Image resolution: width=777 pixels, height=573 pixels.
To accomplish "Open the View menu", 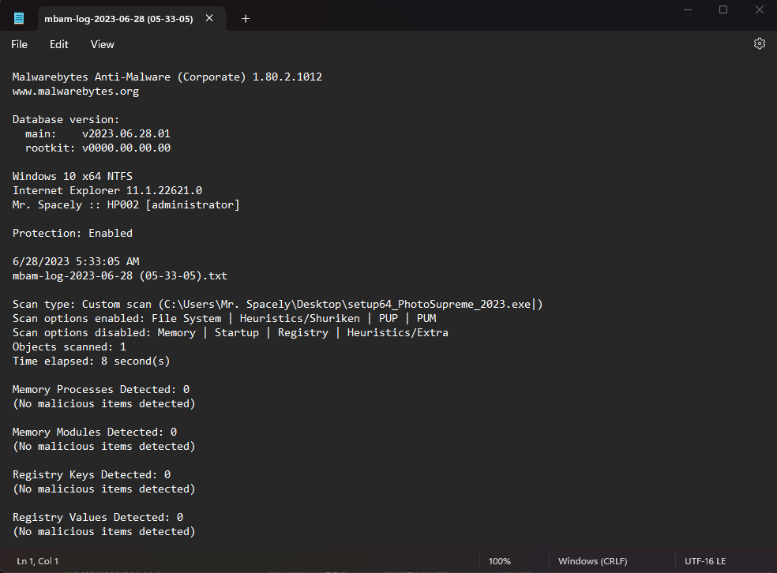I will click(103, 44).
